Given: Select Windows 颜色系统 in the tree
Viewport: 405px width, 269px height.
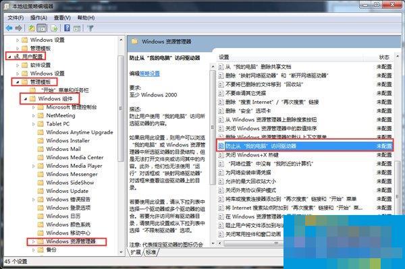Looking at the screenshot, I should (68, 225).
